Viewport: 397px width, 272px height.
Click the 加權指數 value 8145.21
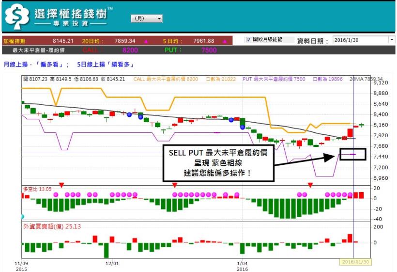point(63,41)
